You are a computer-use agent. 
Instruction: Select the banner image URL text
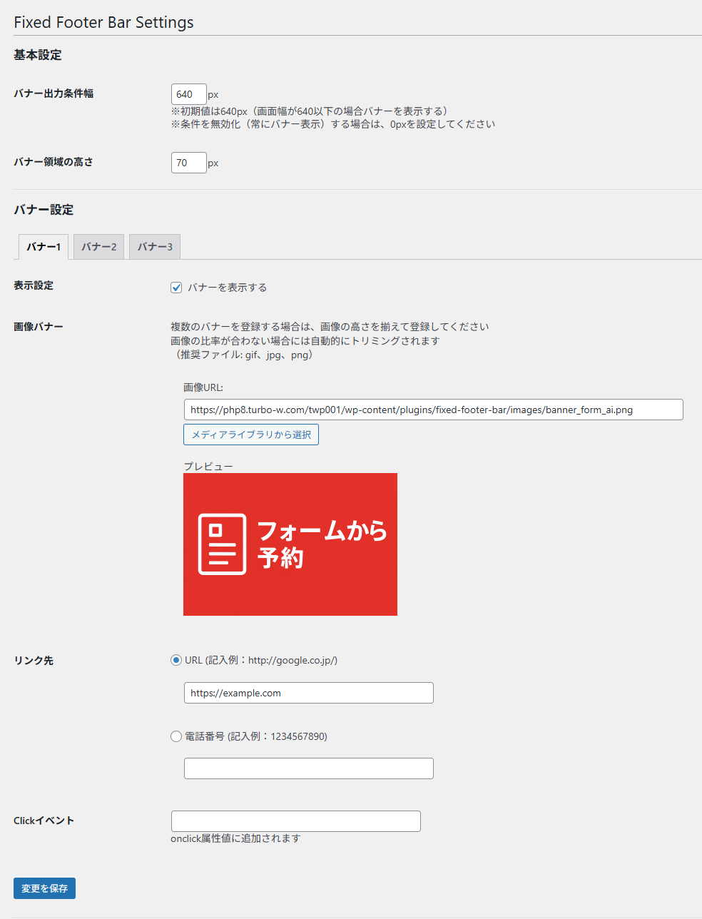pos(433,410)
